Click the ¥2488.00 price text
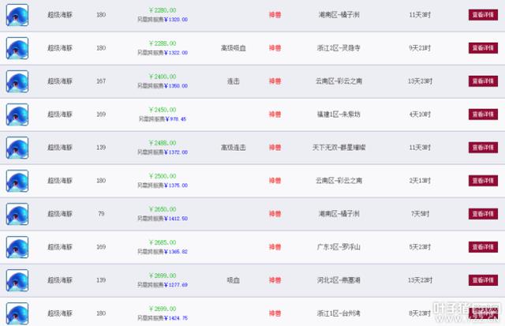This screenshot has width=505, height=326. [163, 143]
